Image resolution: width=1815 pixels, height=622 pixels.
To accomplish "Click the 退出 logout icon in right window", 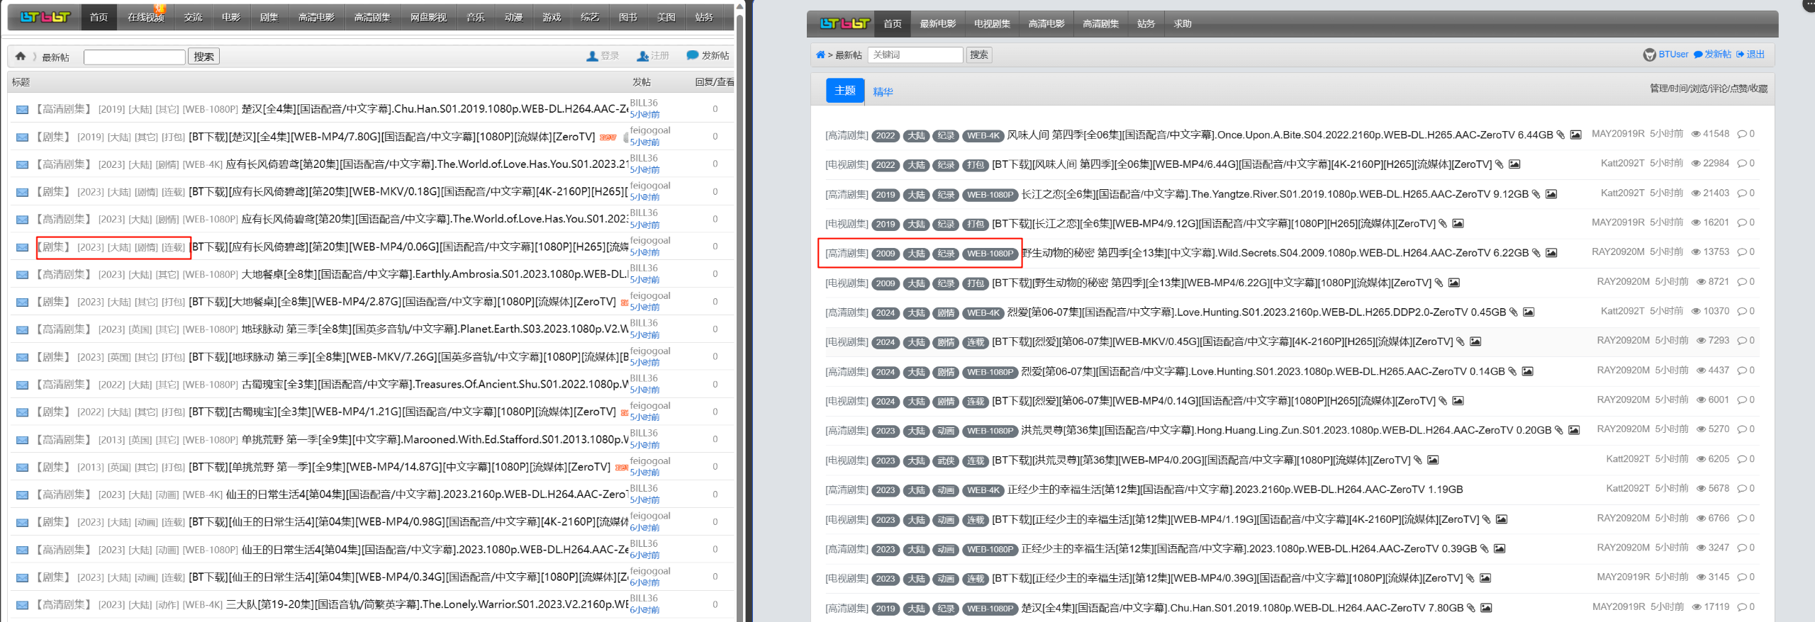I will (1740, 55).
